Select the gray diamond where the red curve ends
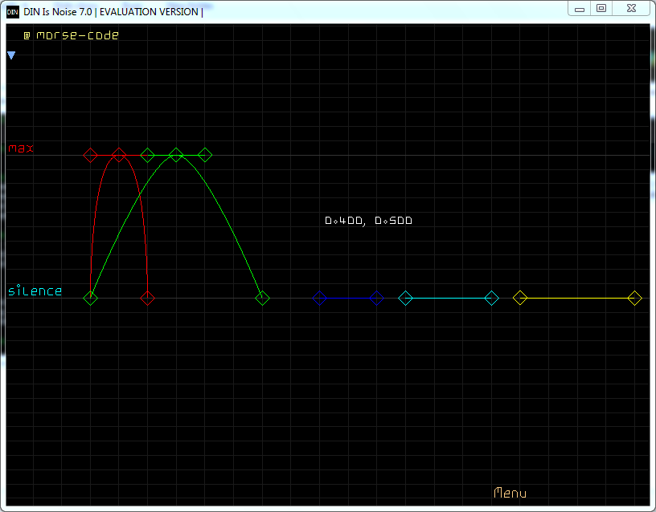Screen dimensions: 656x512 tap(147, 299)
